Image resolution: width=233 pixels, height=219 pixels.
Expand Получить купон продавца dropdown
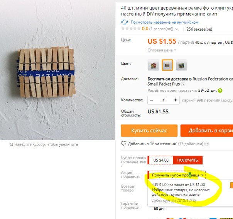coord(177,175)
